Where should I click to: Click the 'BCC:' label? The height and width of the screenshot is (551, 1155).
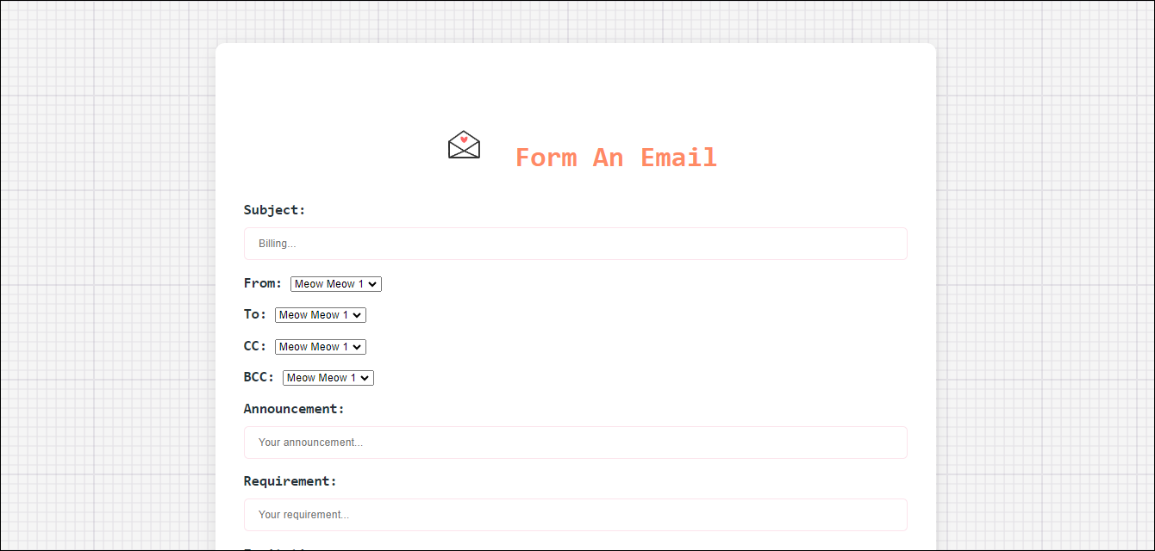259,377
